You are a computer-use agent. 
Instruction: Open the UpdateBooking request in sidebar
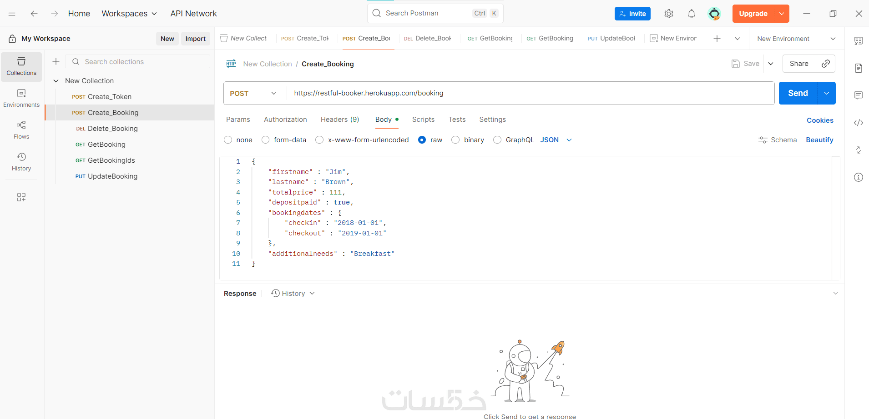coord(130,176)
